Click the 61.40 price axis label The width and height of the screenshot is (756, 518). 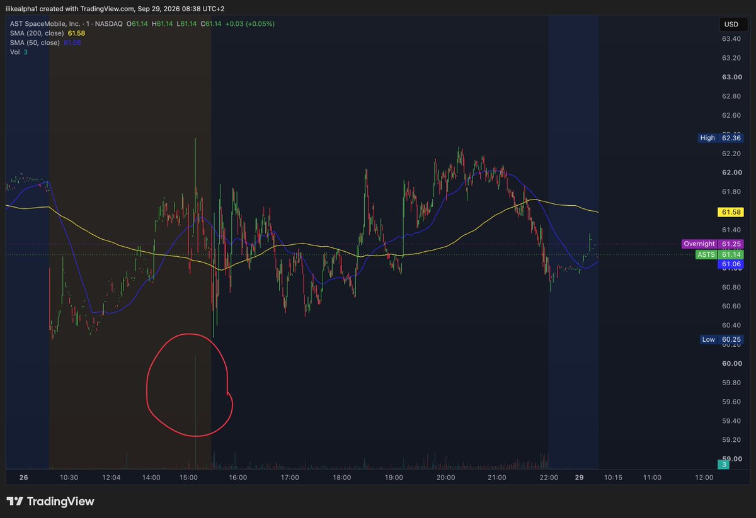(731, 230)
